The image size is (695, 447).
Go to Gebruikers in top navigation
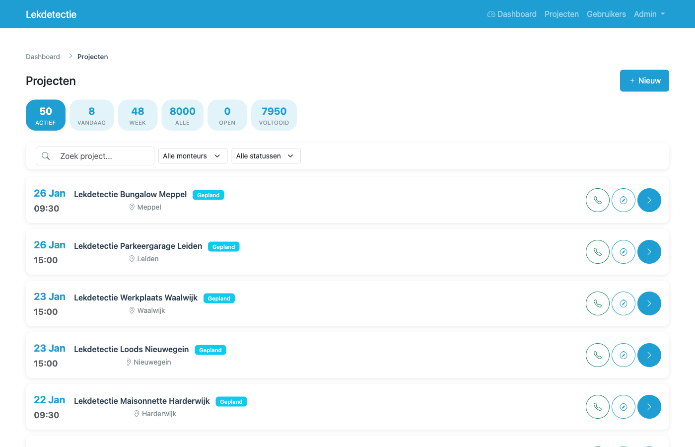(606, 14)
